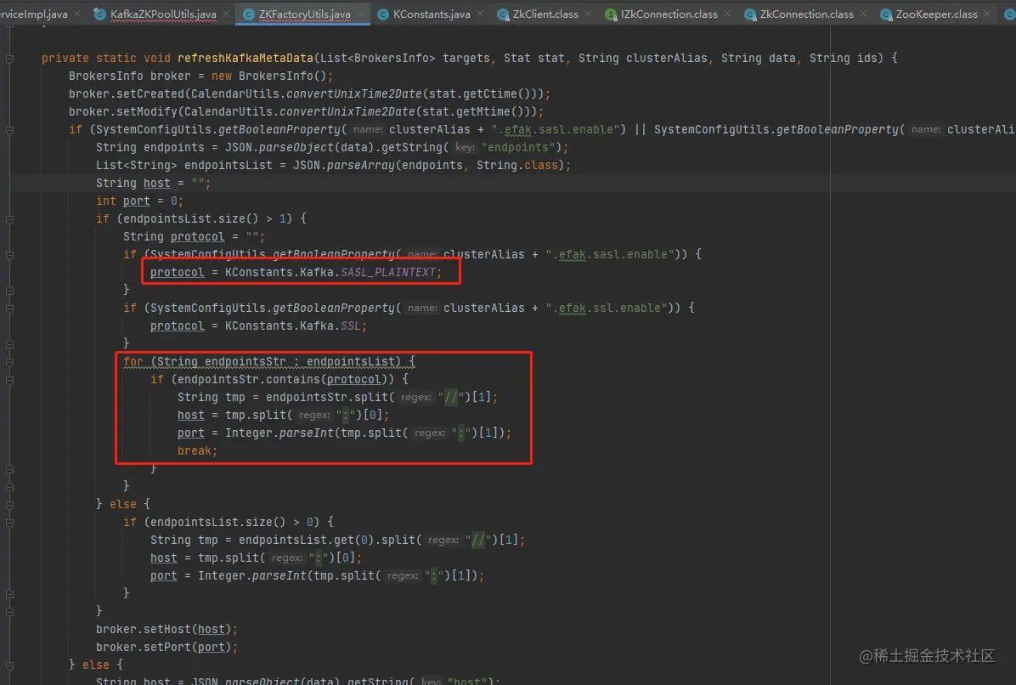Click the fold end marker below SASL_PLAINTEXT assignment

[9, 291]
